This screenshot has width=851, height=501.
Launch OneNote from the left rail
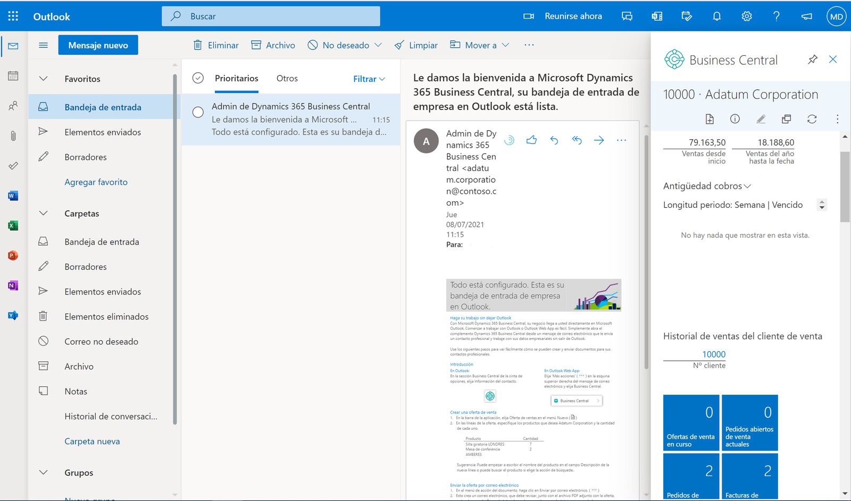(x=13, y=286)
